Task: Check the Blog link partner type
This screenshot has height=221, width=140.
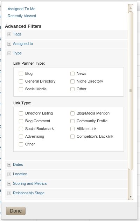Action: coord(21,73)
